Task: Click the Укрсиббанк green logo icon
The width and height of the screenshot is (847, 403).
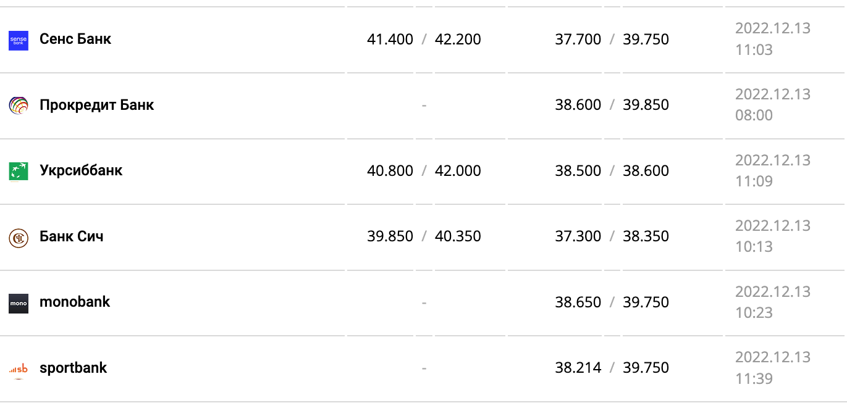Action: click(19, 172)
